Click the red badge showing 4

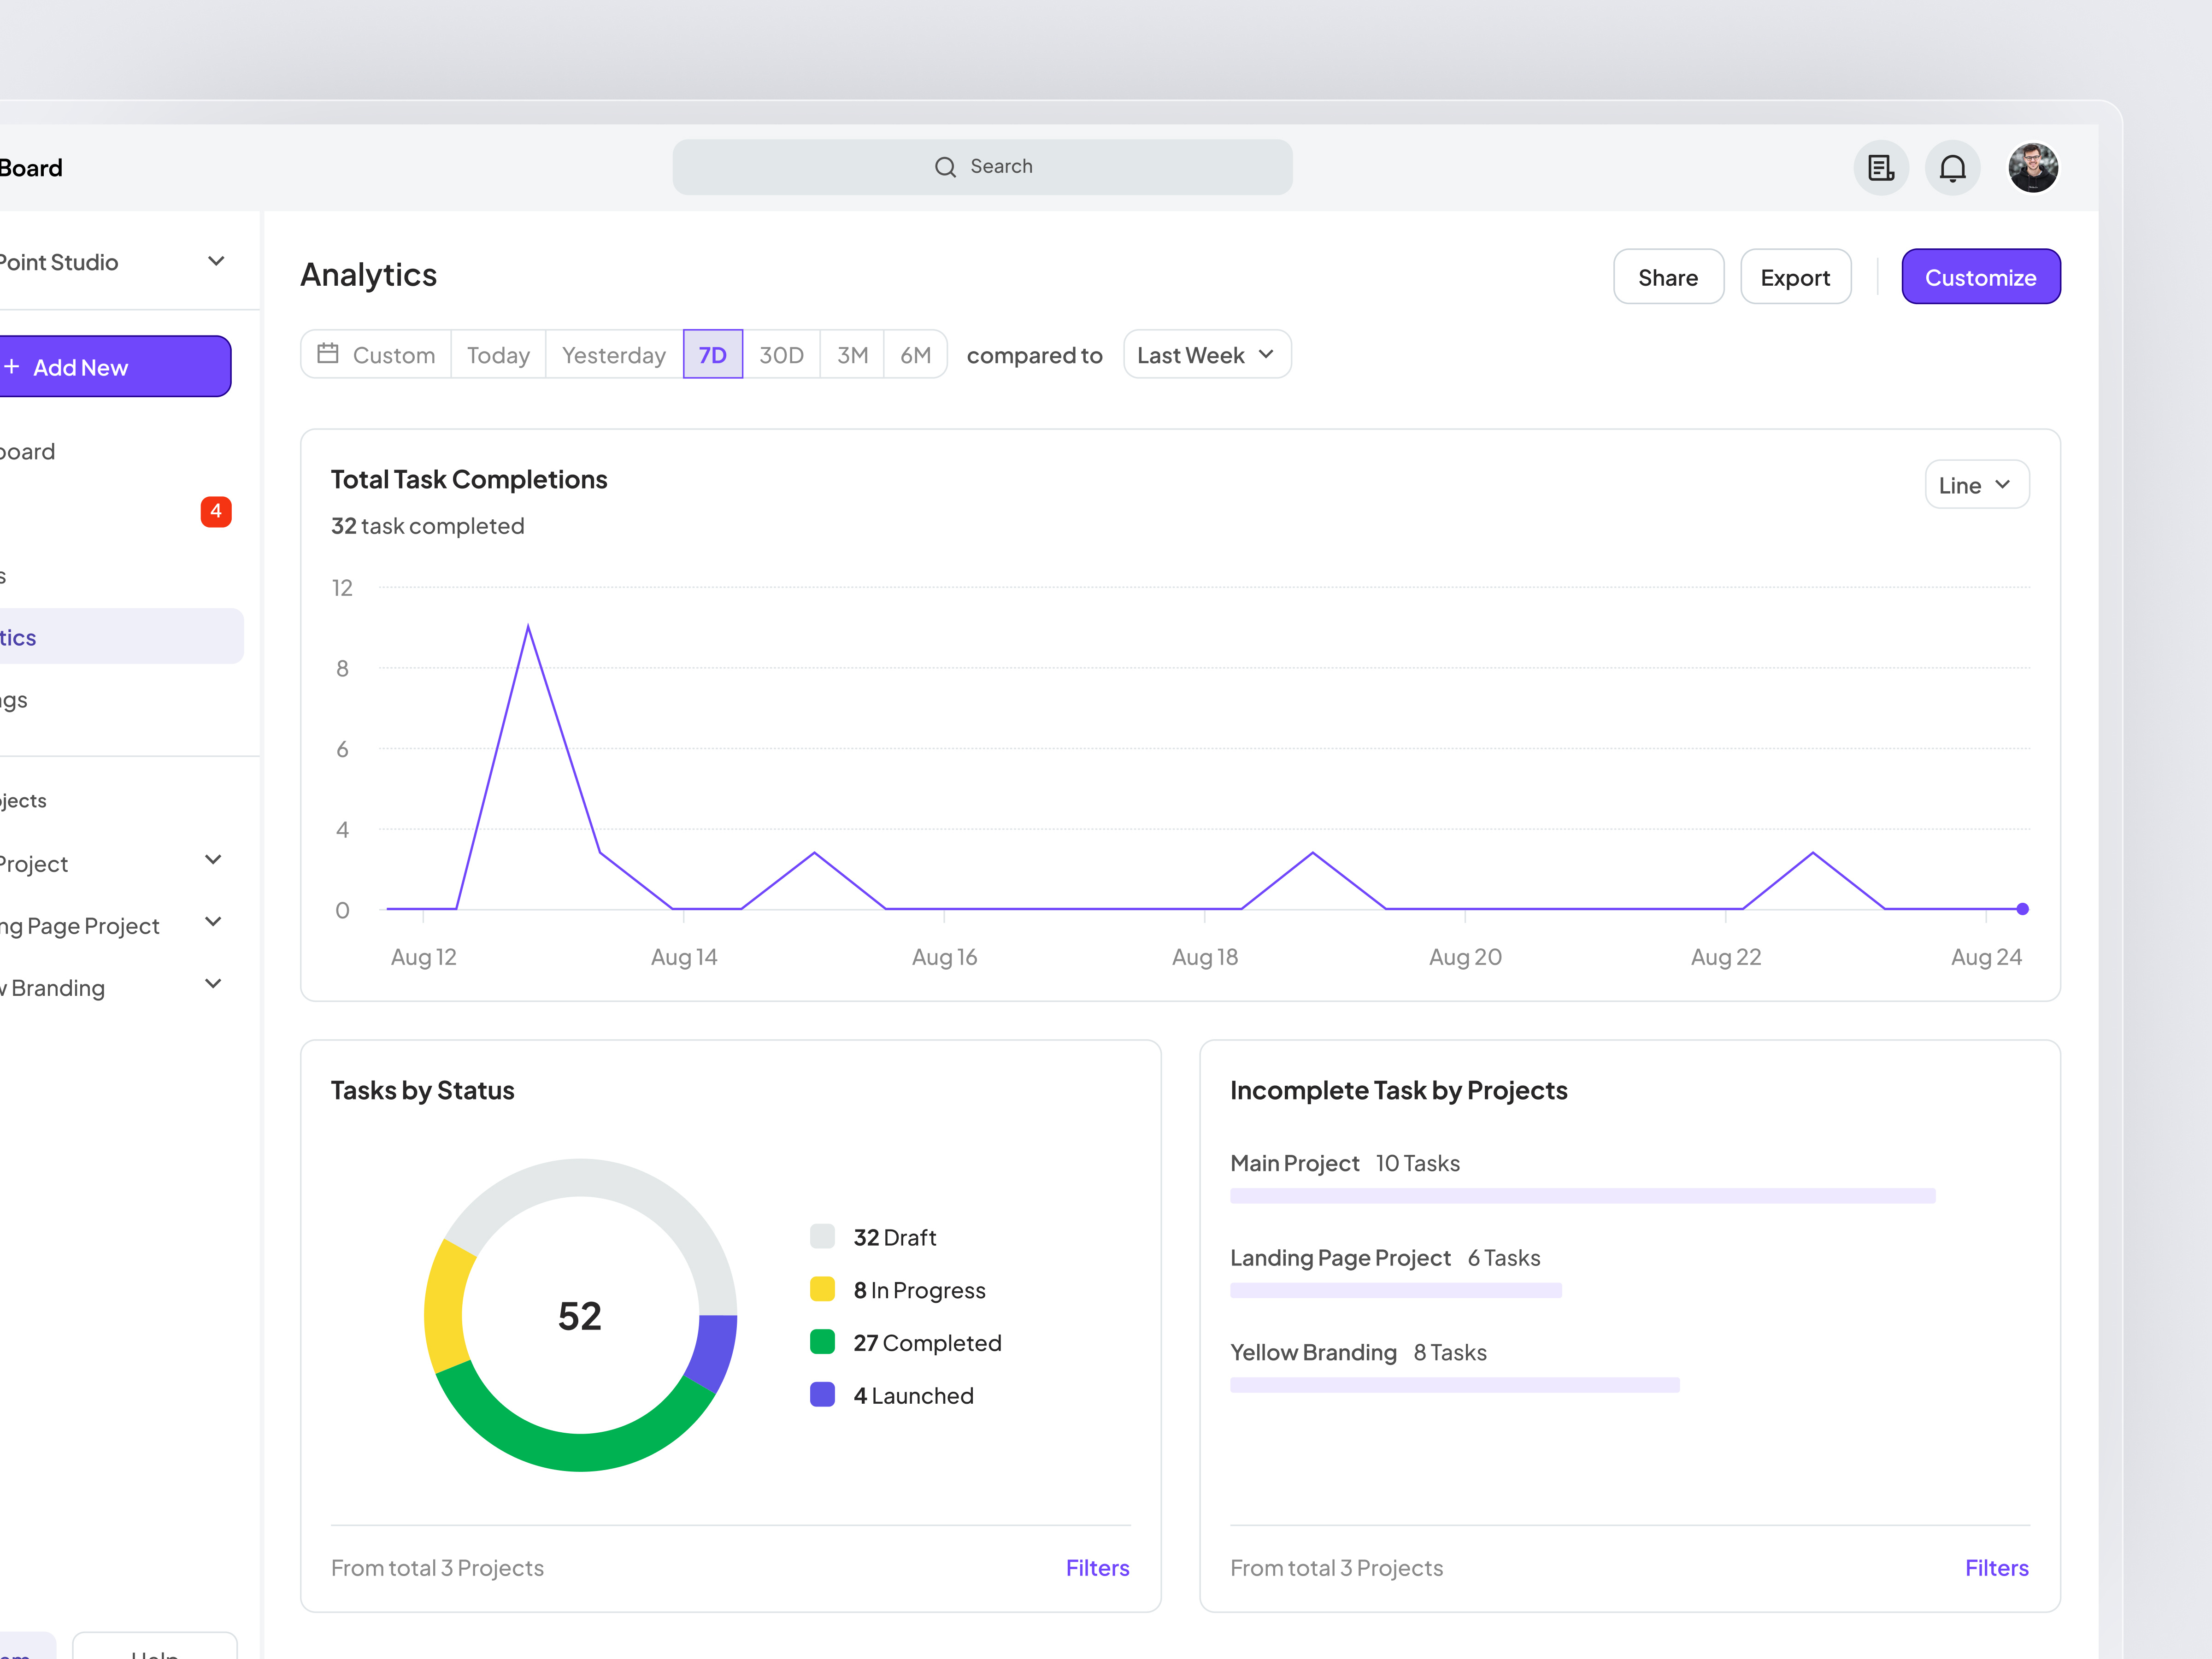point(216,511)
